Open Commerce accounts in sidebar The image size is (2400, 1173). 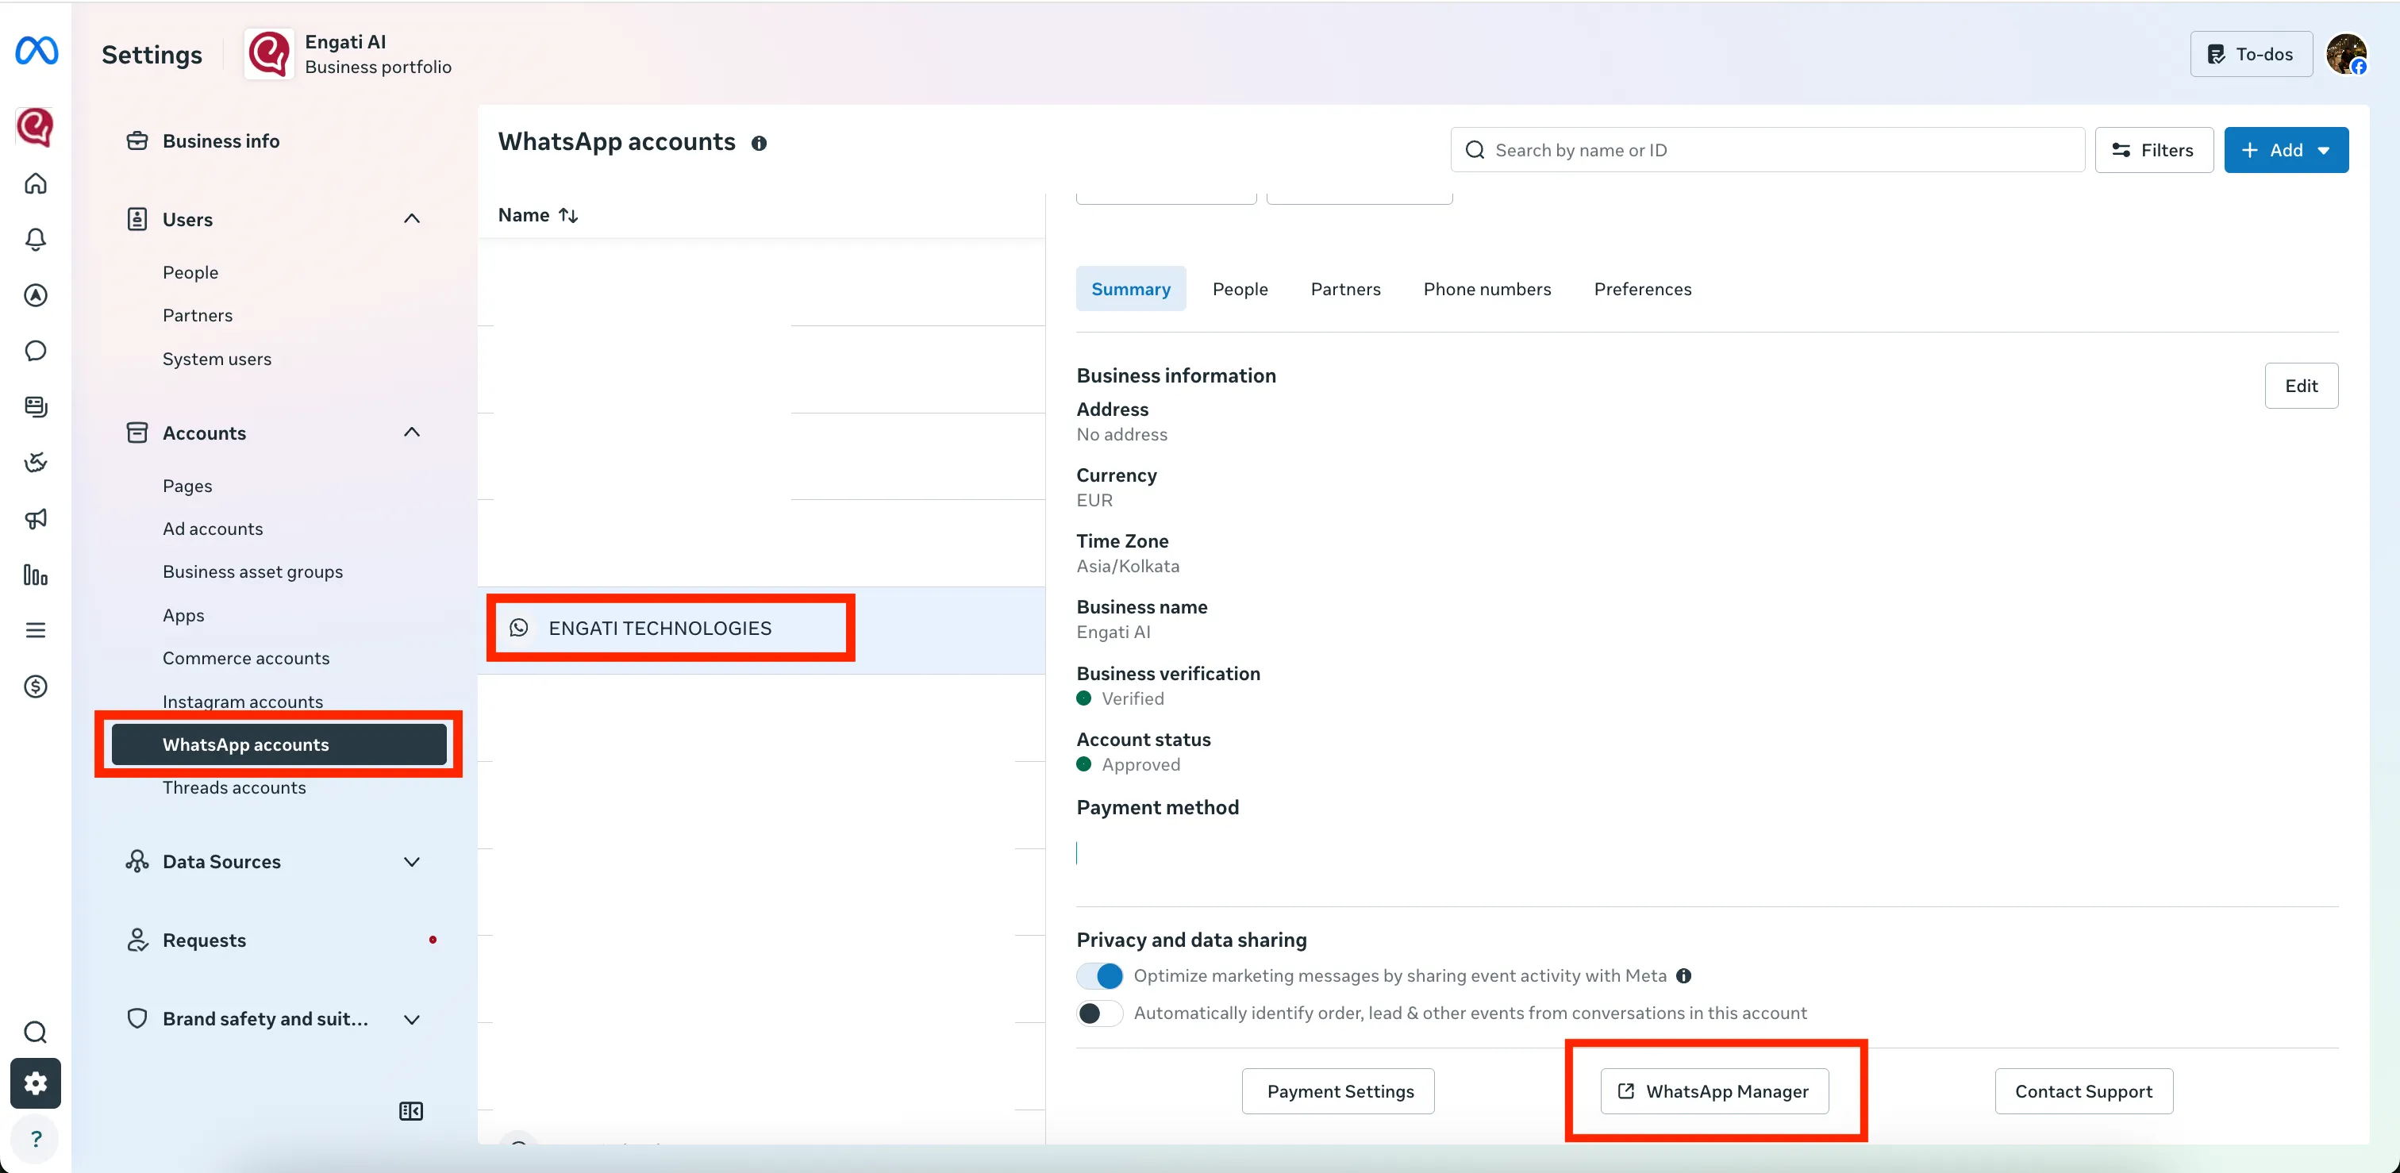246,658
